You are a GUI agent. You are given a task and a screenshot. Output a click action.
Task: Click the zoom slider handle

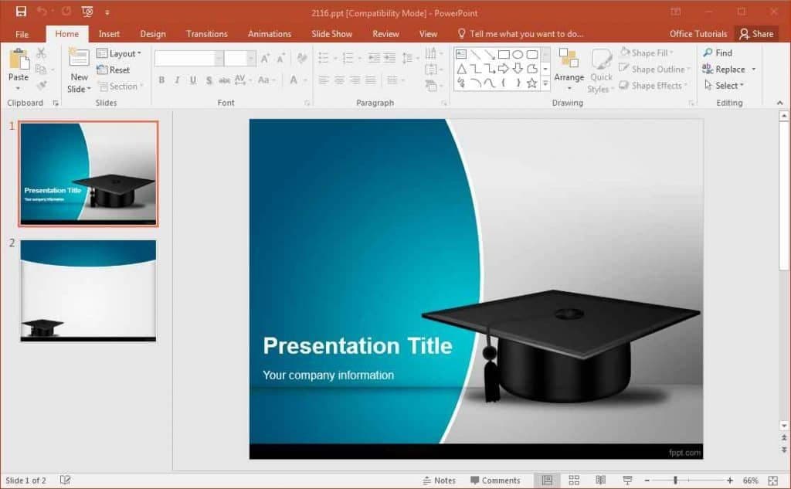coord(675,481)
